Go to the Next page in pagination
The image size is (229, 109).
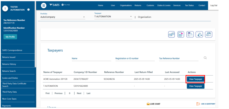coord(79,93)
